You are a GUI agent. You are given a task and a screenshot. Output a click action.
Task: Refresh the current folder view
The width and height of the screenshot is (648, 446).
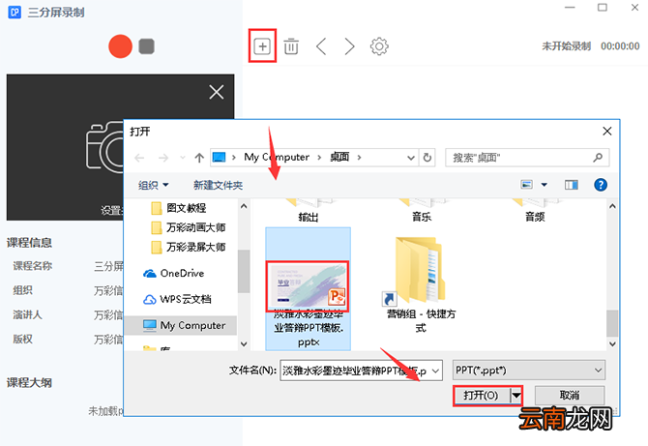tap(427, 158)
